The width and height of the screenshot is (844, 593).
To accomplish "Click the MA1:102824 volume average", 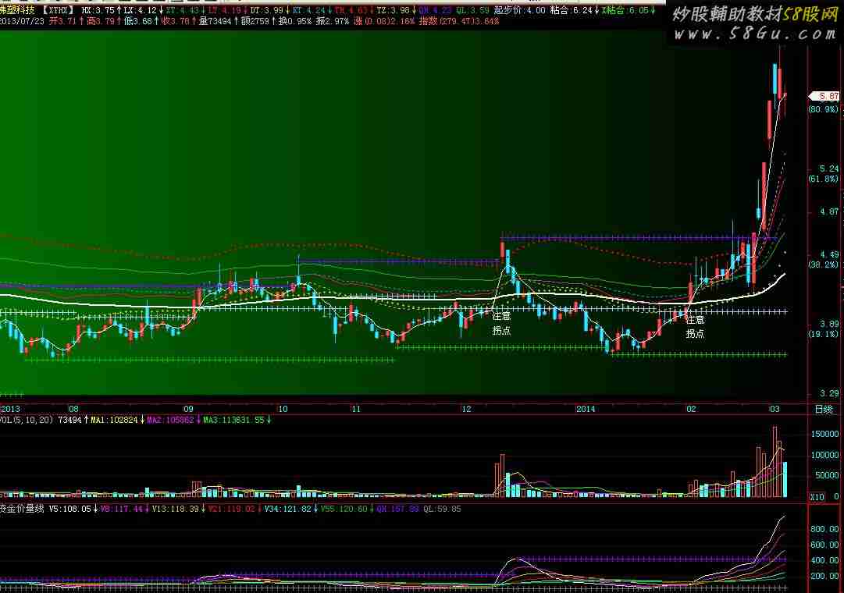I will [x=114, y=420].
